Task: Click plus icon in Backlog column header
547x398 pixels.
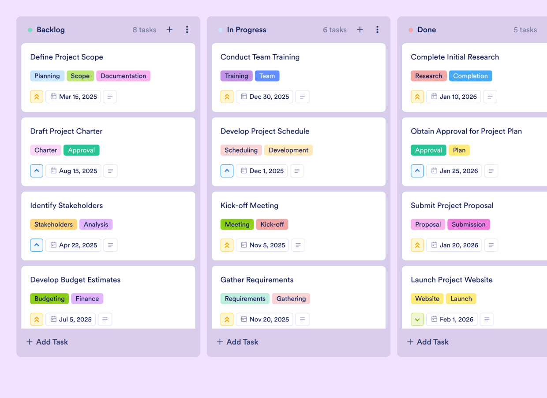Action: [x=169, y=30]
